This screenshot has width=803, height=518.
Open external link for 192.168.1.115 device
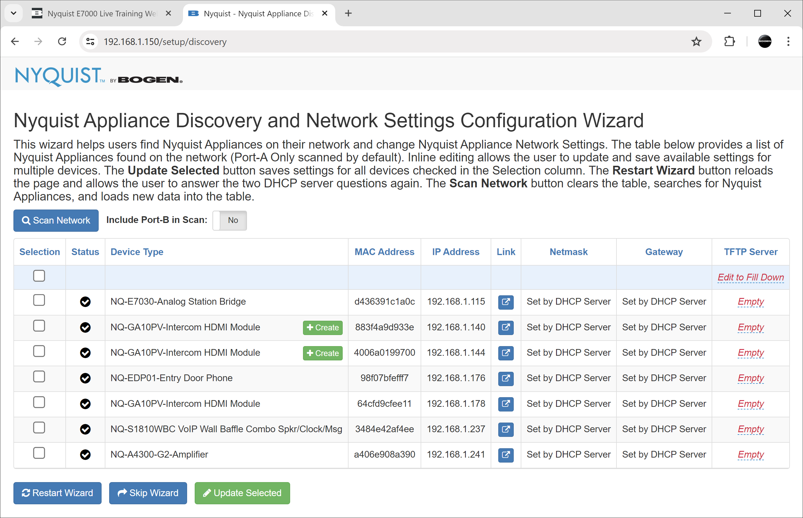505,302
